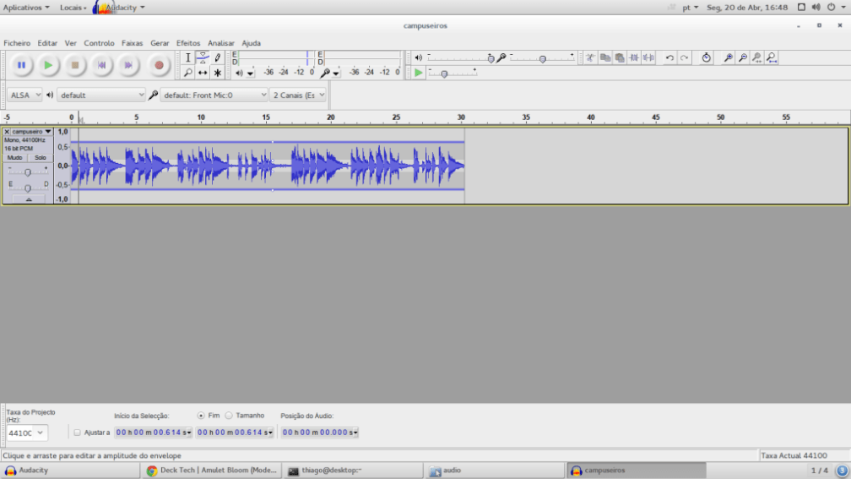
Task: Mute the campuseiro track with Mudo
Action: (x=15, y=158)
